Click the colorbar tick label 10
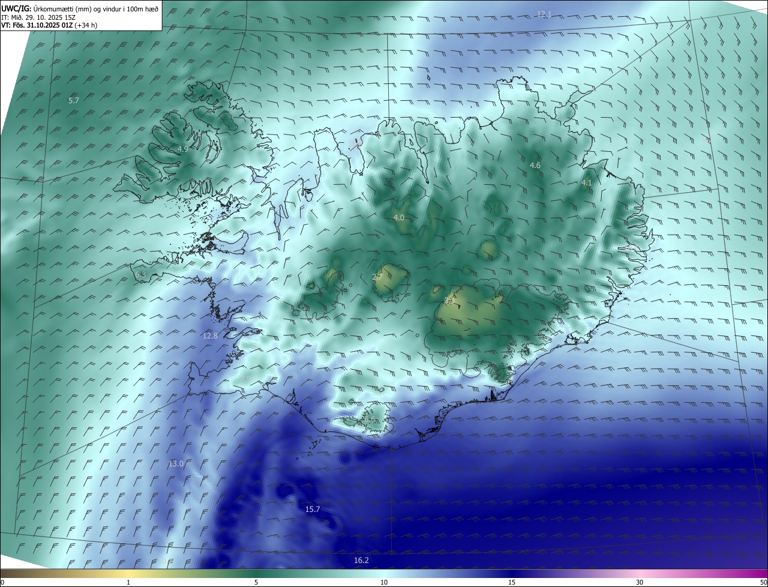Screen dimensions: 768x587 click(384, 582)
